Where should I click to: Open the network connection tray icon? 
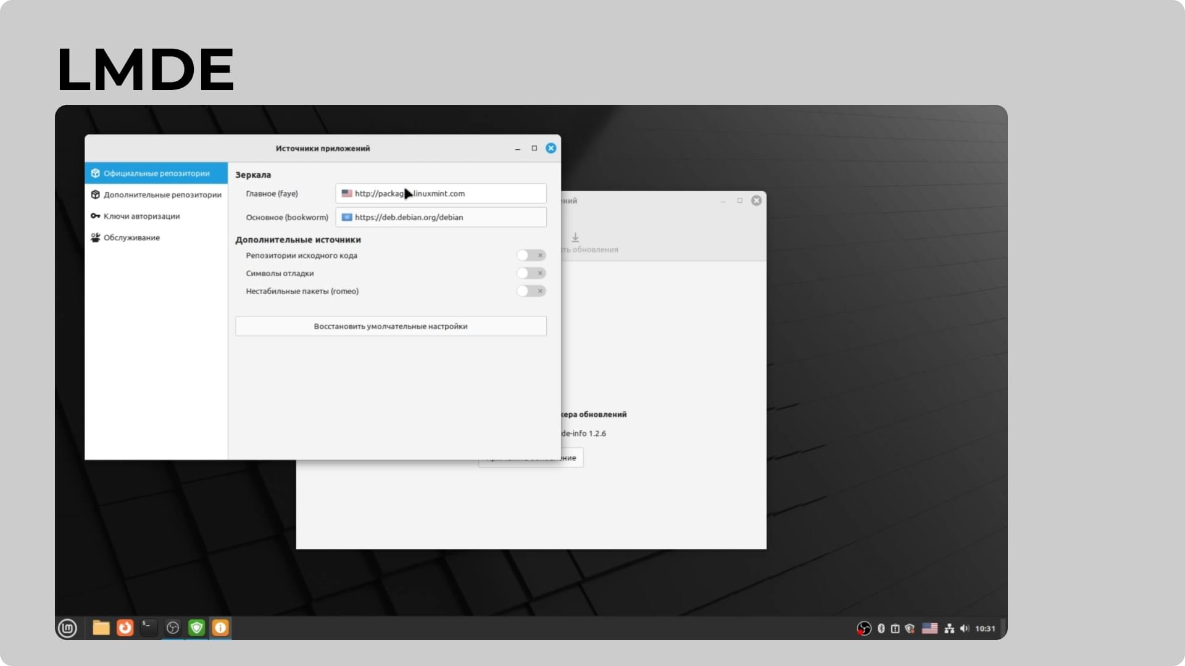coord(950,628)
